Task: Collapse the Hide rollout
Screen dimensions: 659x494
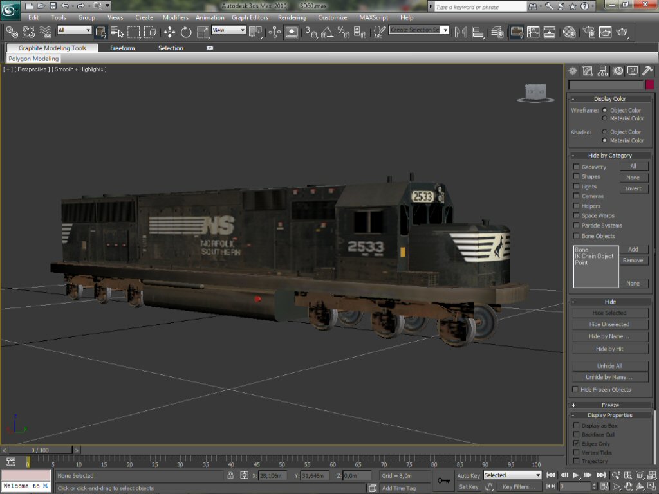Action: pos(610,302)
